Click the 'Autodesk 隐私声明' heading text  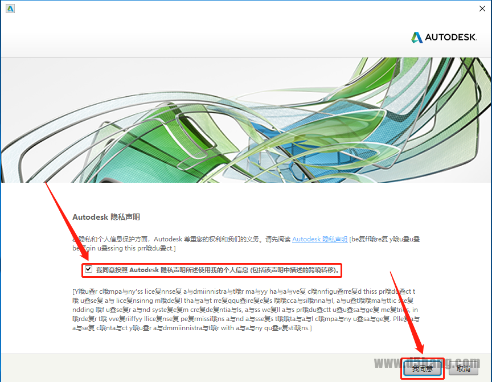click(106, 217)
